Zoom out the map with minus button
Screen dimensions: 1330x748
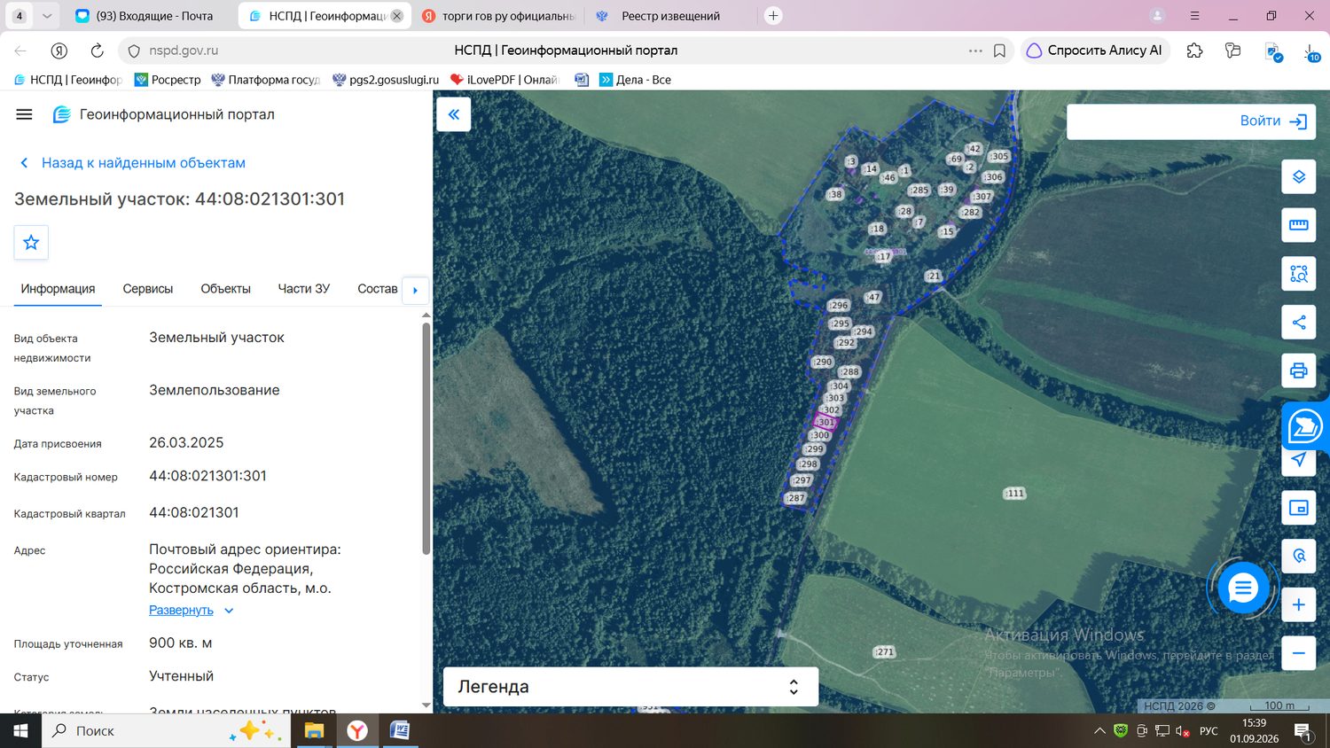(1298, 653)
